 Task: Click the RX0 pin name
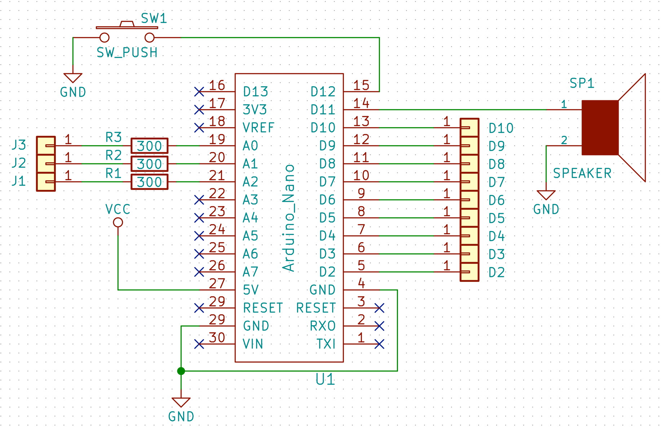pyautogui.click(x=323, y=326)
